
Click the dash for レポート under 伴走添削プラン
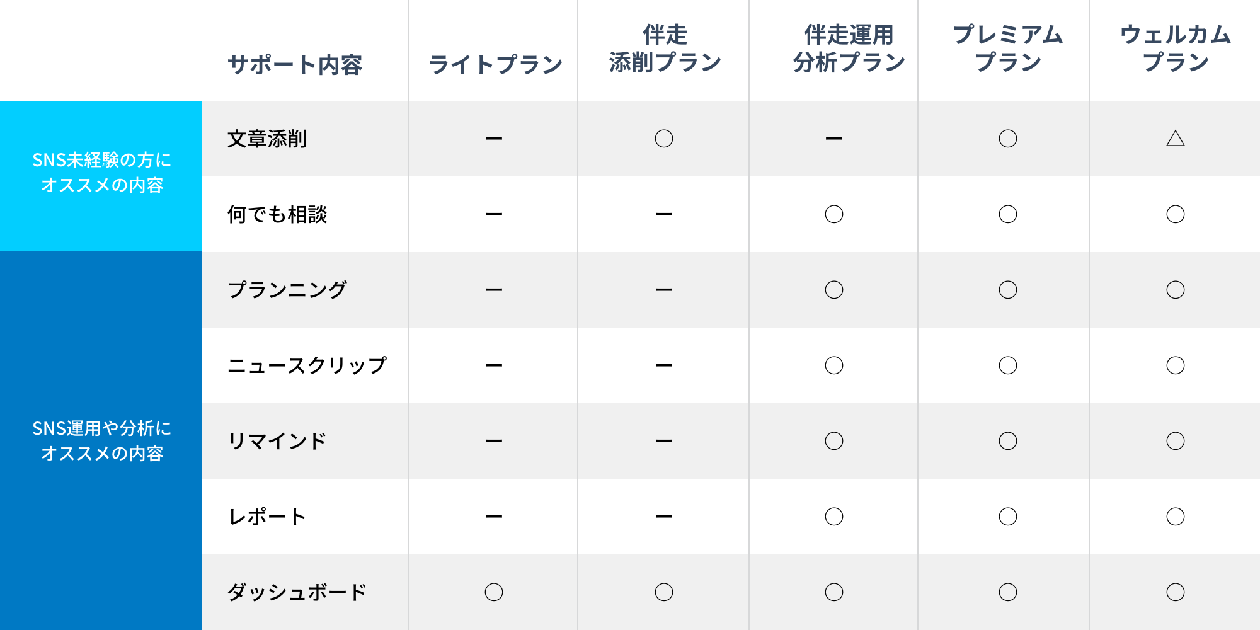point(664,517)
